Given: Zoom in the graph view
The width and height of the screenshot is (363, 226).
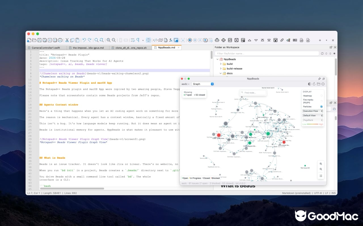Looking at the screenshot, I should tap(321, 164).
